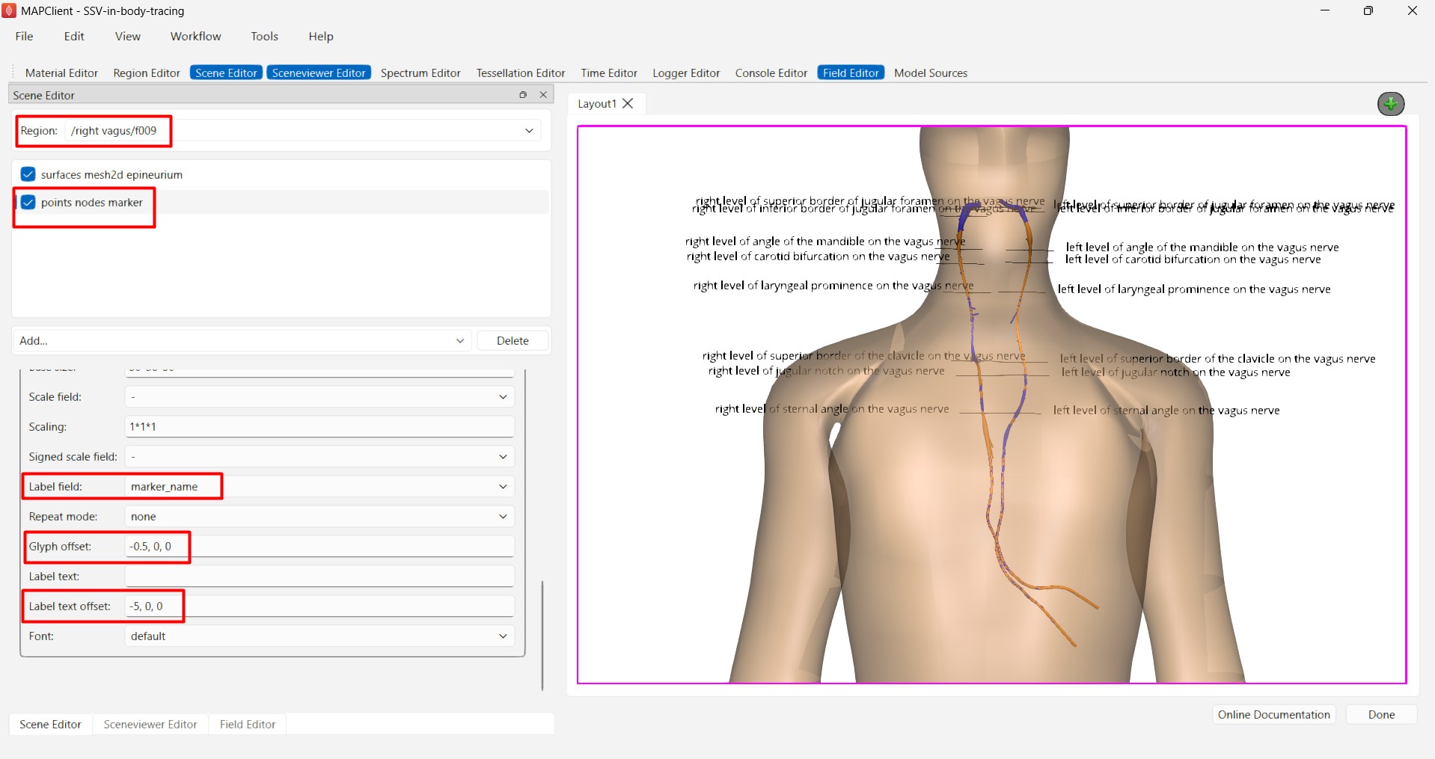Click the Delete graphics button
Screen dimensions: 1435x759
point(512,340)
